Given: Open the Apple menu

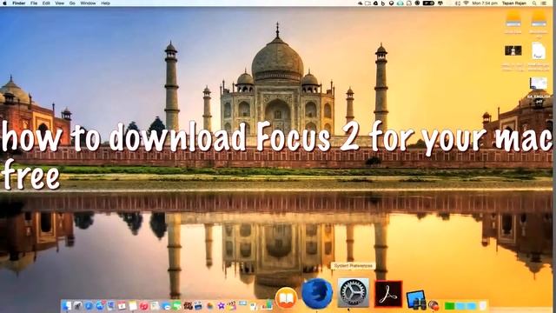Looking at the screenshot, I should pos(4,3).
